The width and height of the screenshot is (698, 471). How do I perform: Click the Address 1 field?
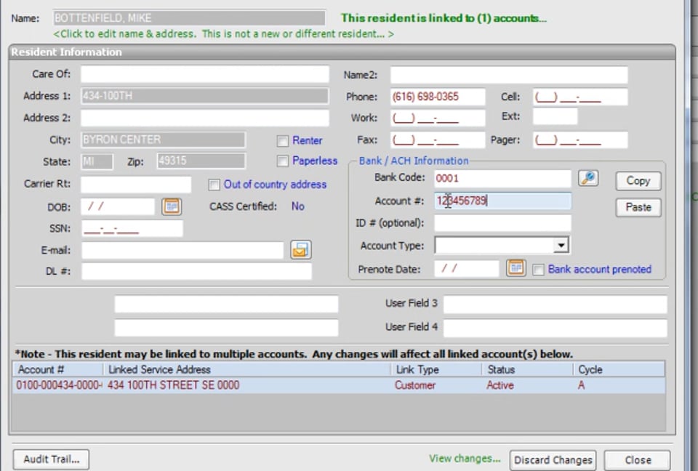205,96
